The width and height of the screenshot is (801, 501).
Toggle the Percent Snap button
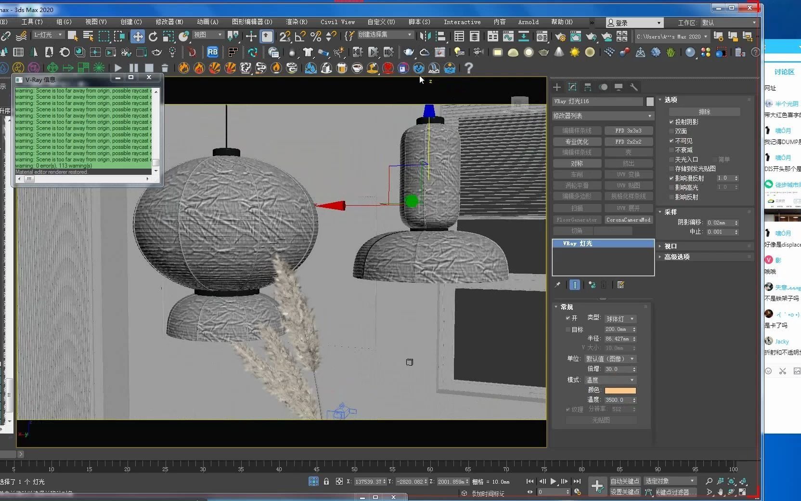[316, 37]
